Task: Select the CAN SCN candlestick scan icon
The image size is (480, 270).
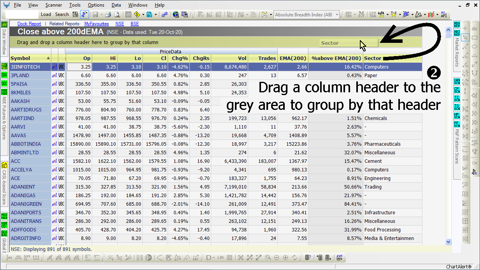Action: (457, 81)
